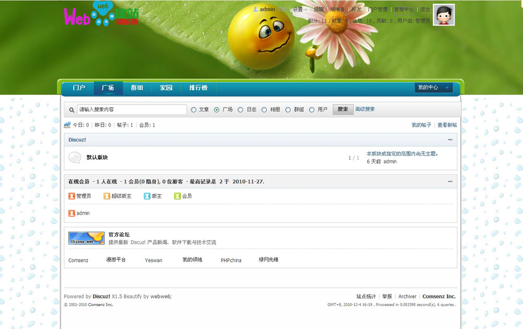Open the admin avatar thumbnail
Image resolution: width=523 pixels, height=329 pixels.
coord(444,15)
